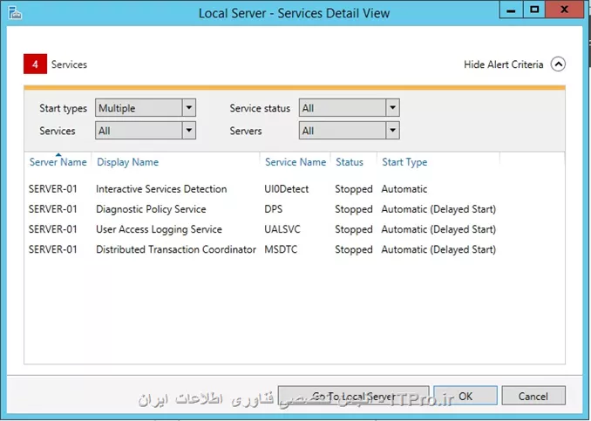Click the Servers dropdown arrow button
Screen dimensions: 591x421
point(393,131)
